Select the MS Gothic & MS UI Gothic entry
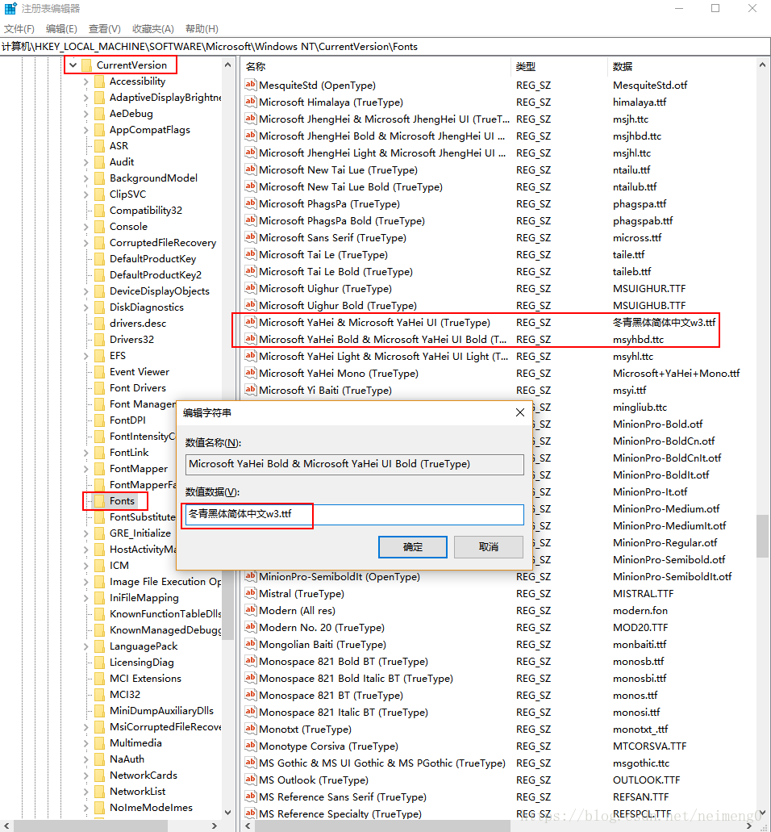 pos(382,763)
